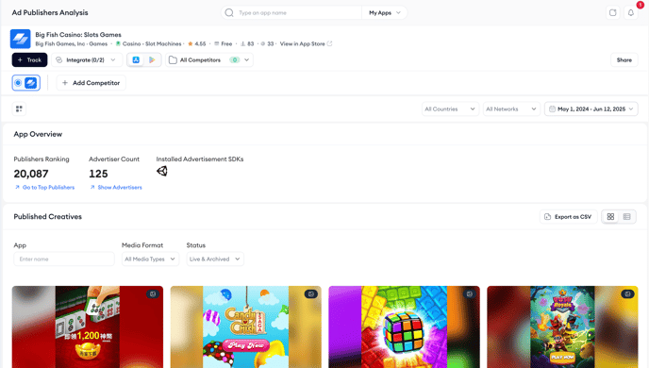Open the All Countries filter

(x=450, y=109)
